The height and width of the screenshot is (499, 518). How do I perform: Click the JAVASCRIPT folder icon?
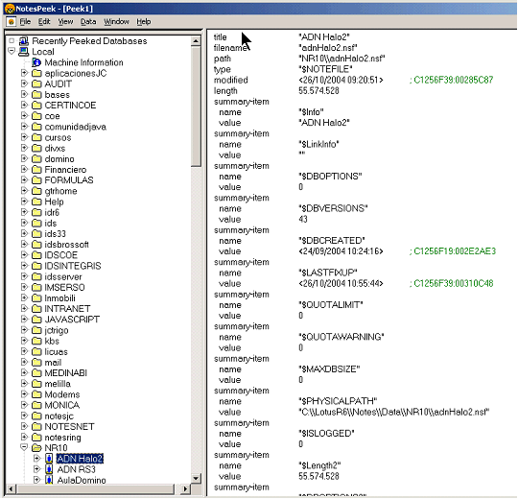tap(36, 320)
